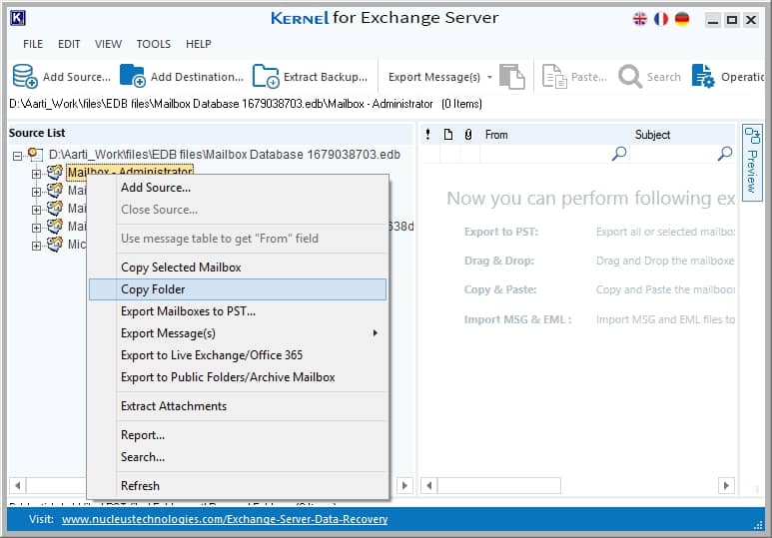Open the vertical Preview side panel tab

(x=752, y=163)
